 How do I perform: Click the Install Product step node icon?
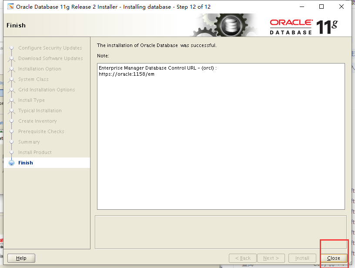(11, 152)
